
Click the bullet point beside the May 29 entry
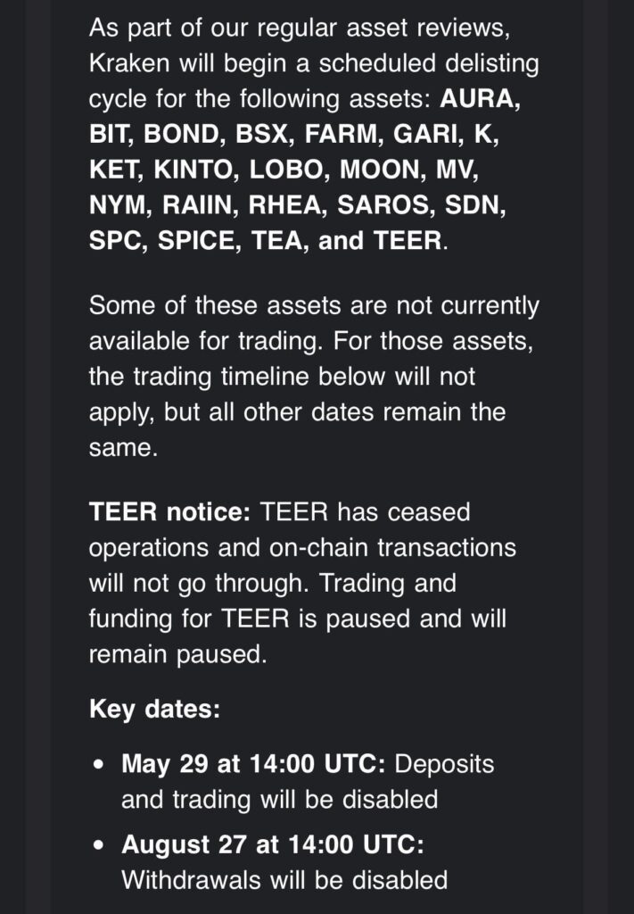pyautogui.click(x=99, y=764)
